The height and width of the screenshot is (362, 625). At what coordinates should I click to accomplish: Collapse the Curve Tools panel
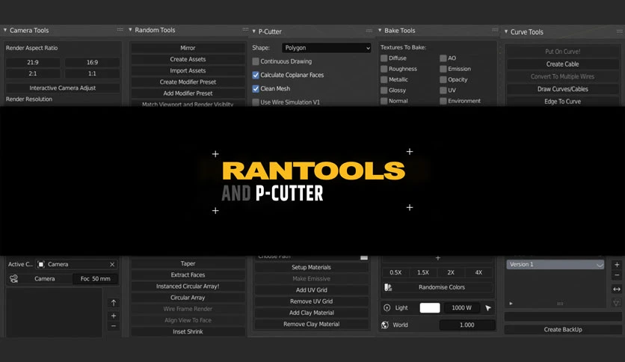(506, 31)
